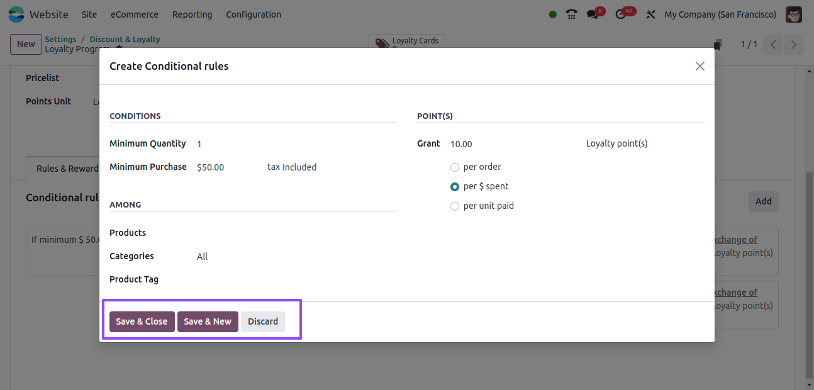Switch to the Rules & Rewards tab
The image size is (814, 390).
(63, 169)
